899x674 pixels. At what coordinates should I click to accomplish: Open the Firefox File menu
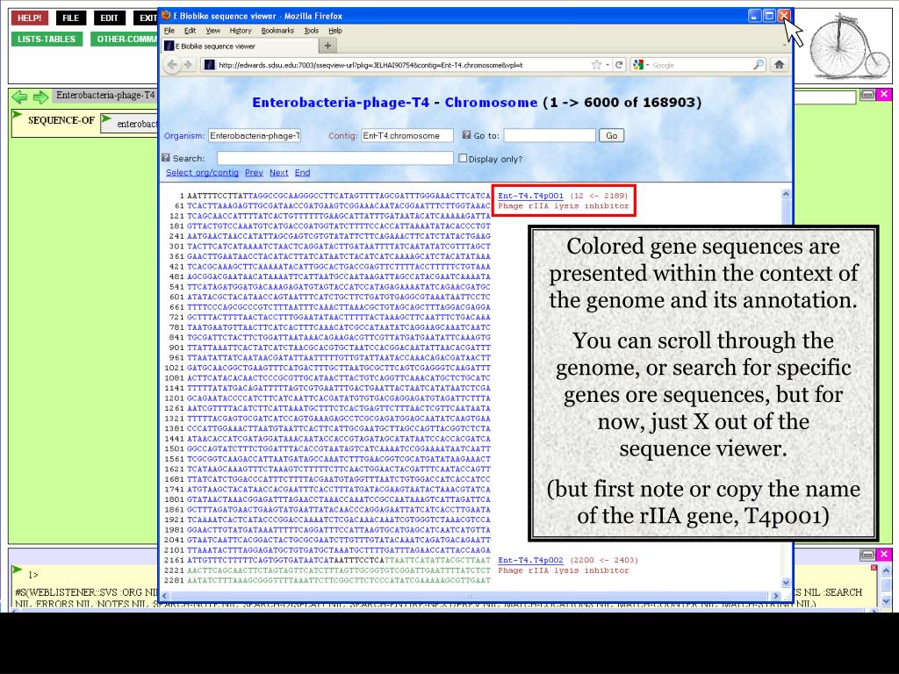tap(169, 31)
